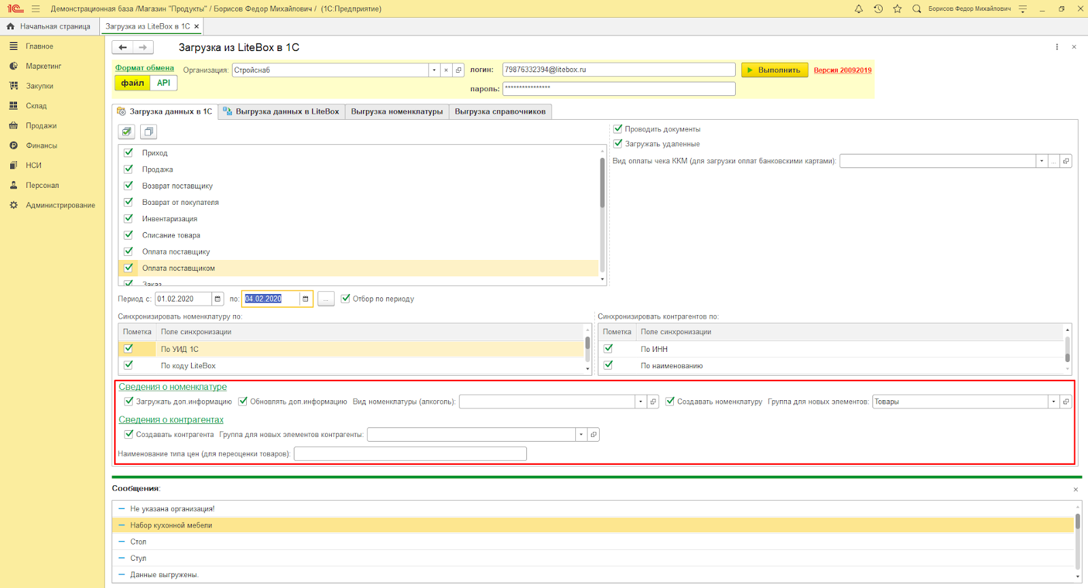
Task: Toggle Создавать номенклатуру checkbox
Action: 670,401
